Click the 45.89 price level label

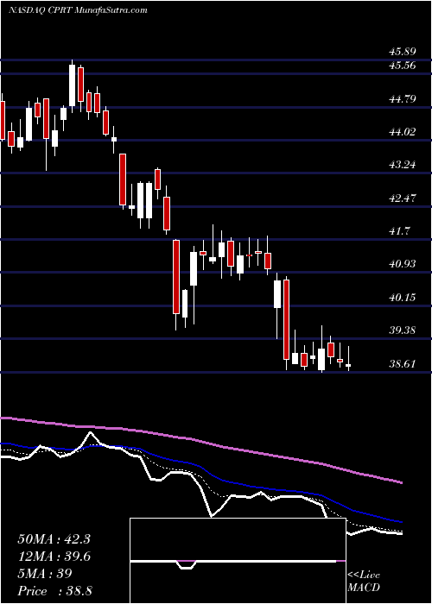pos(401,52)
